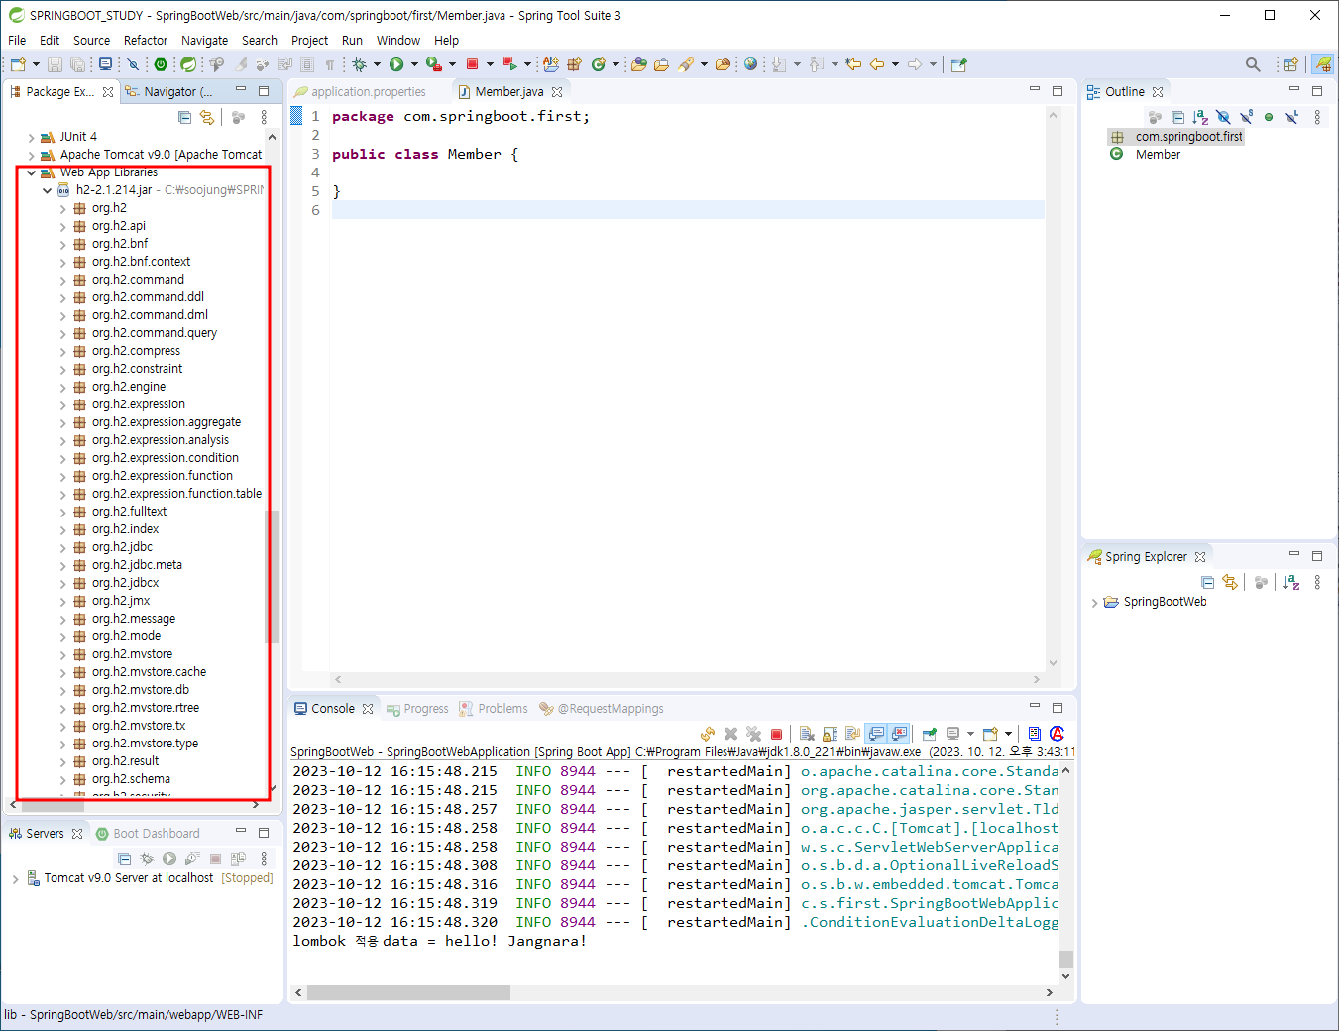The height and width of the screenshot is (1031, 1339).
Task: Click the New file wizard toolbar icon
Action: [x=18, y=64]
